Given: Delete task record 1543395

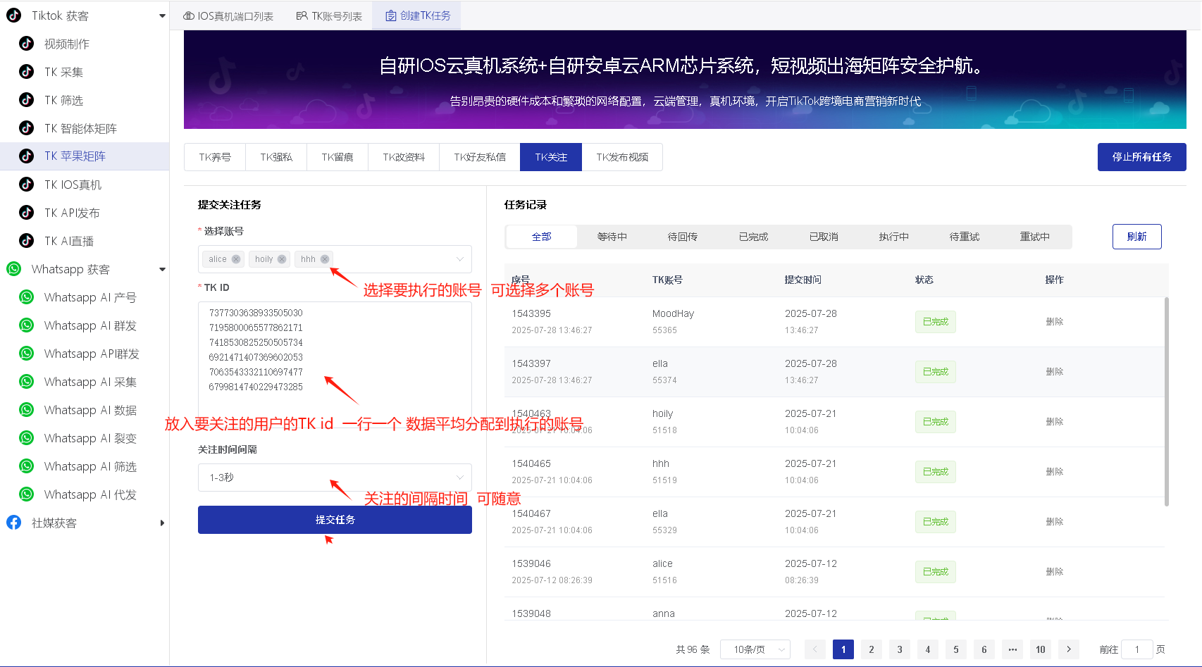Looking at the screenshot, I should pos(1054,321).
